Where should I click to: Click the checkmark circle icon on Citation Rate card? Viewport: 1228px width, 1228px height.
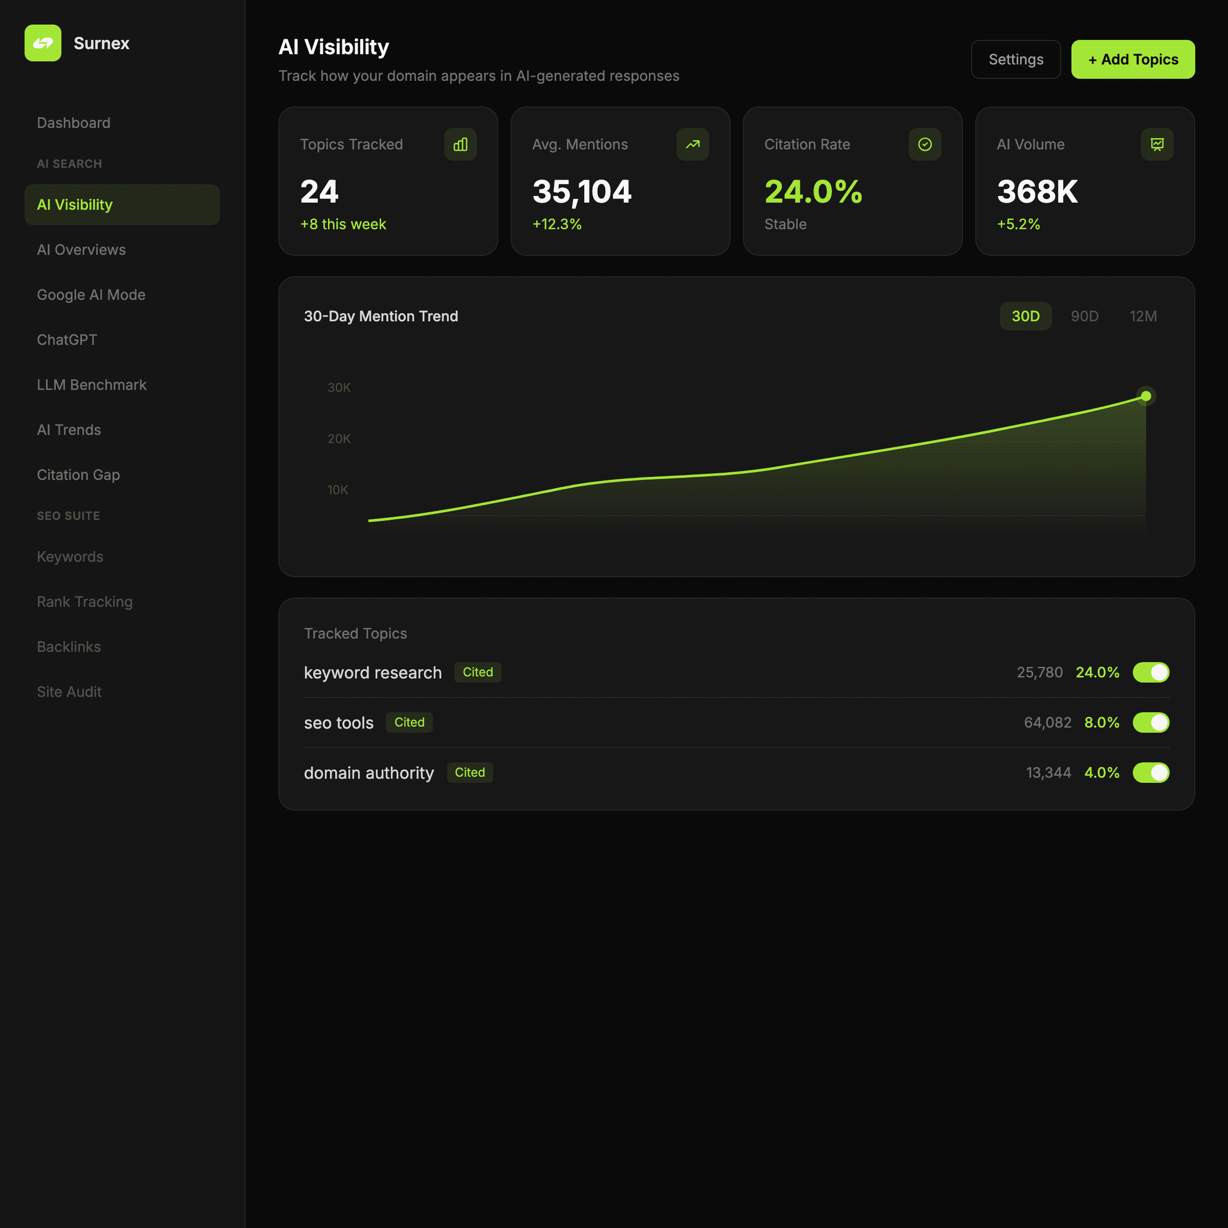point(925,144)
